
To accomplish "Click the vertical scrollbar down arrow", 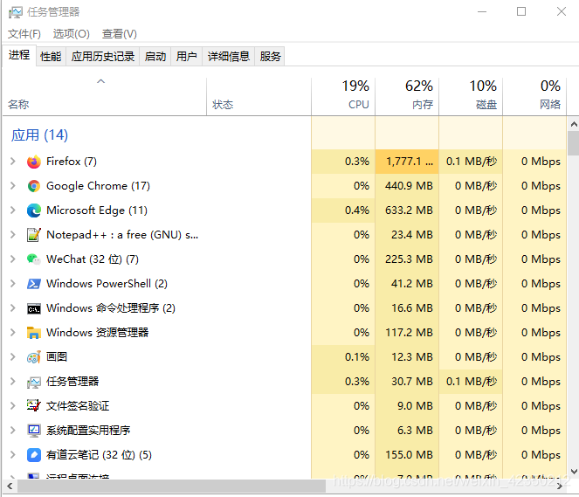I will tap(574, 472).
